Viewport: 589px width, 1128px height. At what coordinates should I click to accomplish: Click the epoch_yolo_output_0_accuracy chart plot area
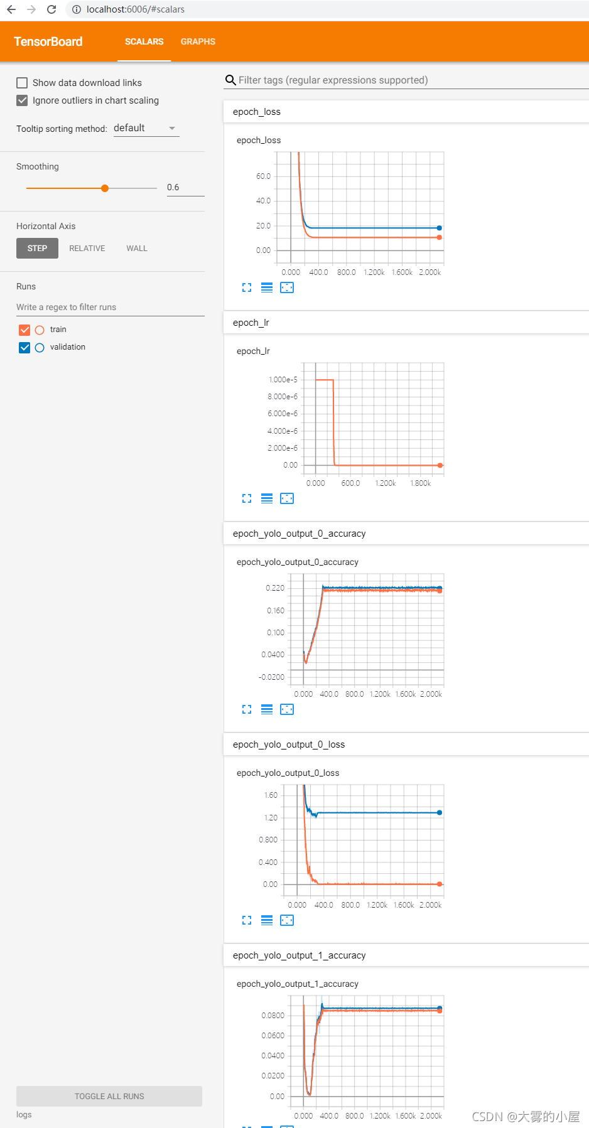367,630
